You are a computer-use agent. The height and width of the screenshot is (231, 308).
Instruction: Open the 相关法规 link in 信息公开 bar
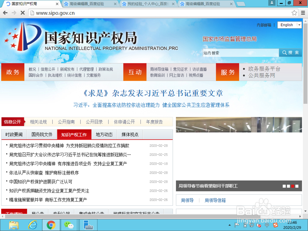point(38,122)
